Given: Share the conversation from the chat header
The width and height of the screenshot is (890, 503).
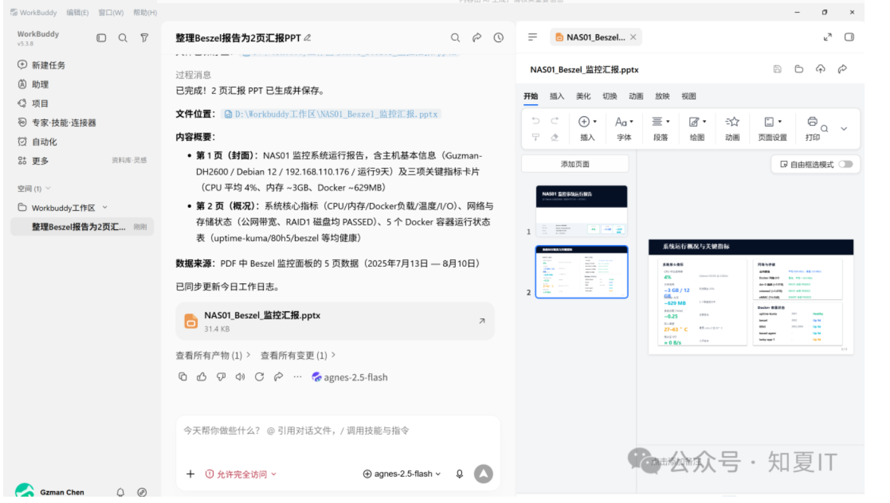Looking at the screenshot, I should tap(477, 38).
